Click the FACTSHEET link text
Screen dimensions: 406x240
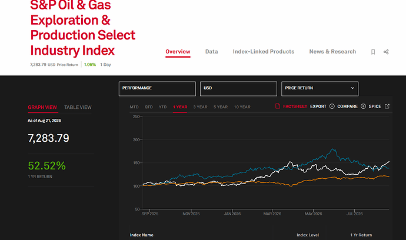pos(295,106)
